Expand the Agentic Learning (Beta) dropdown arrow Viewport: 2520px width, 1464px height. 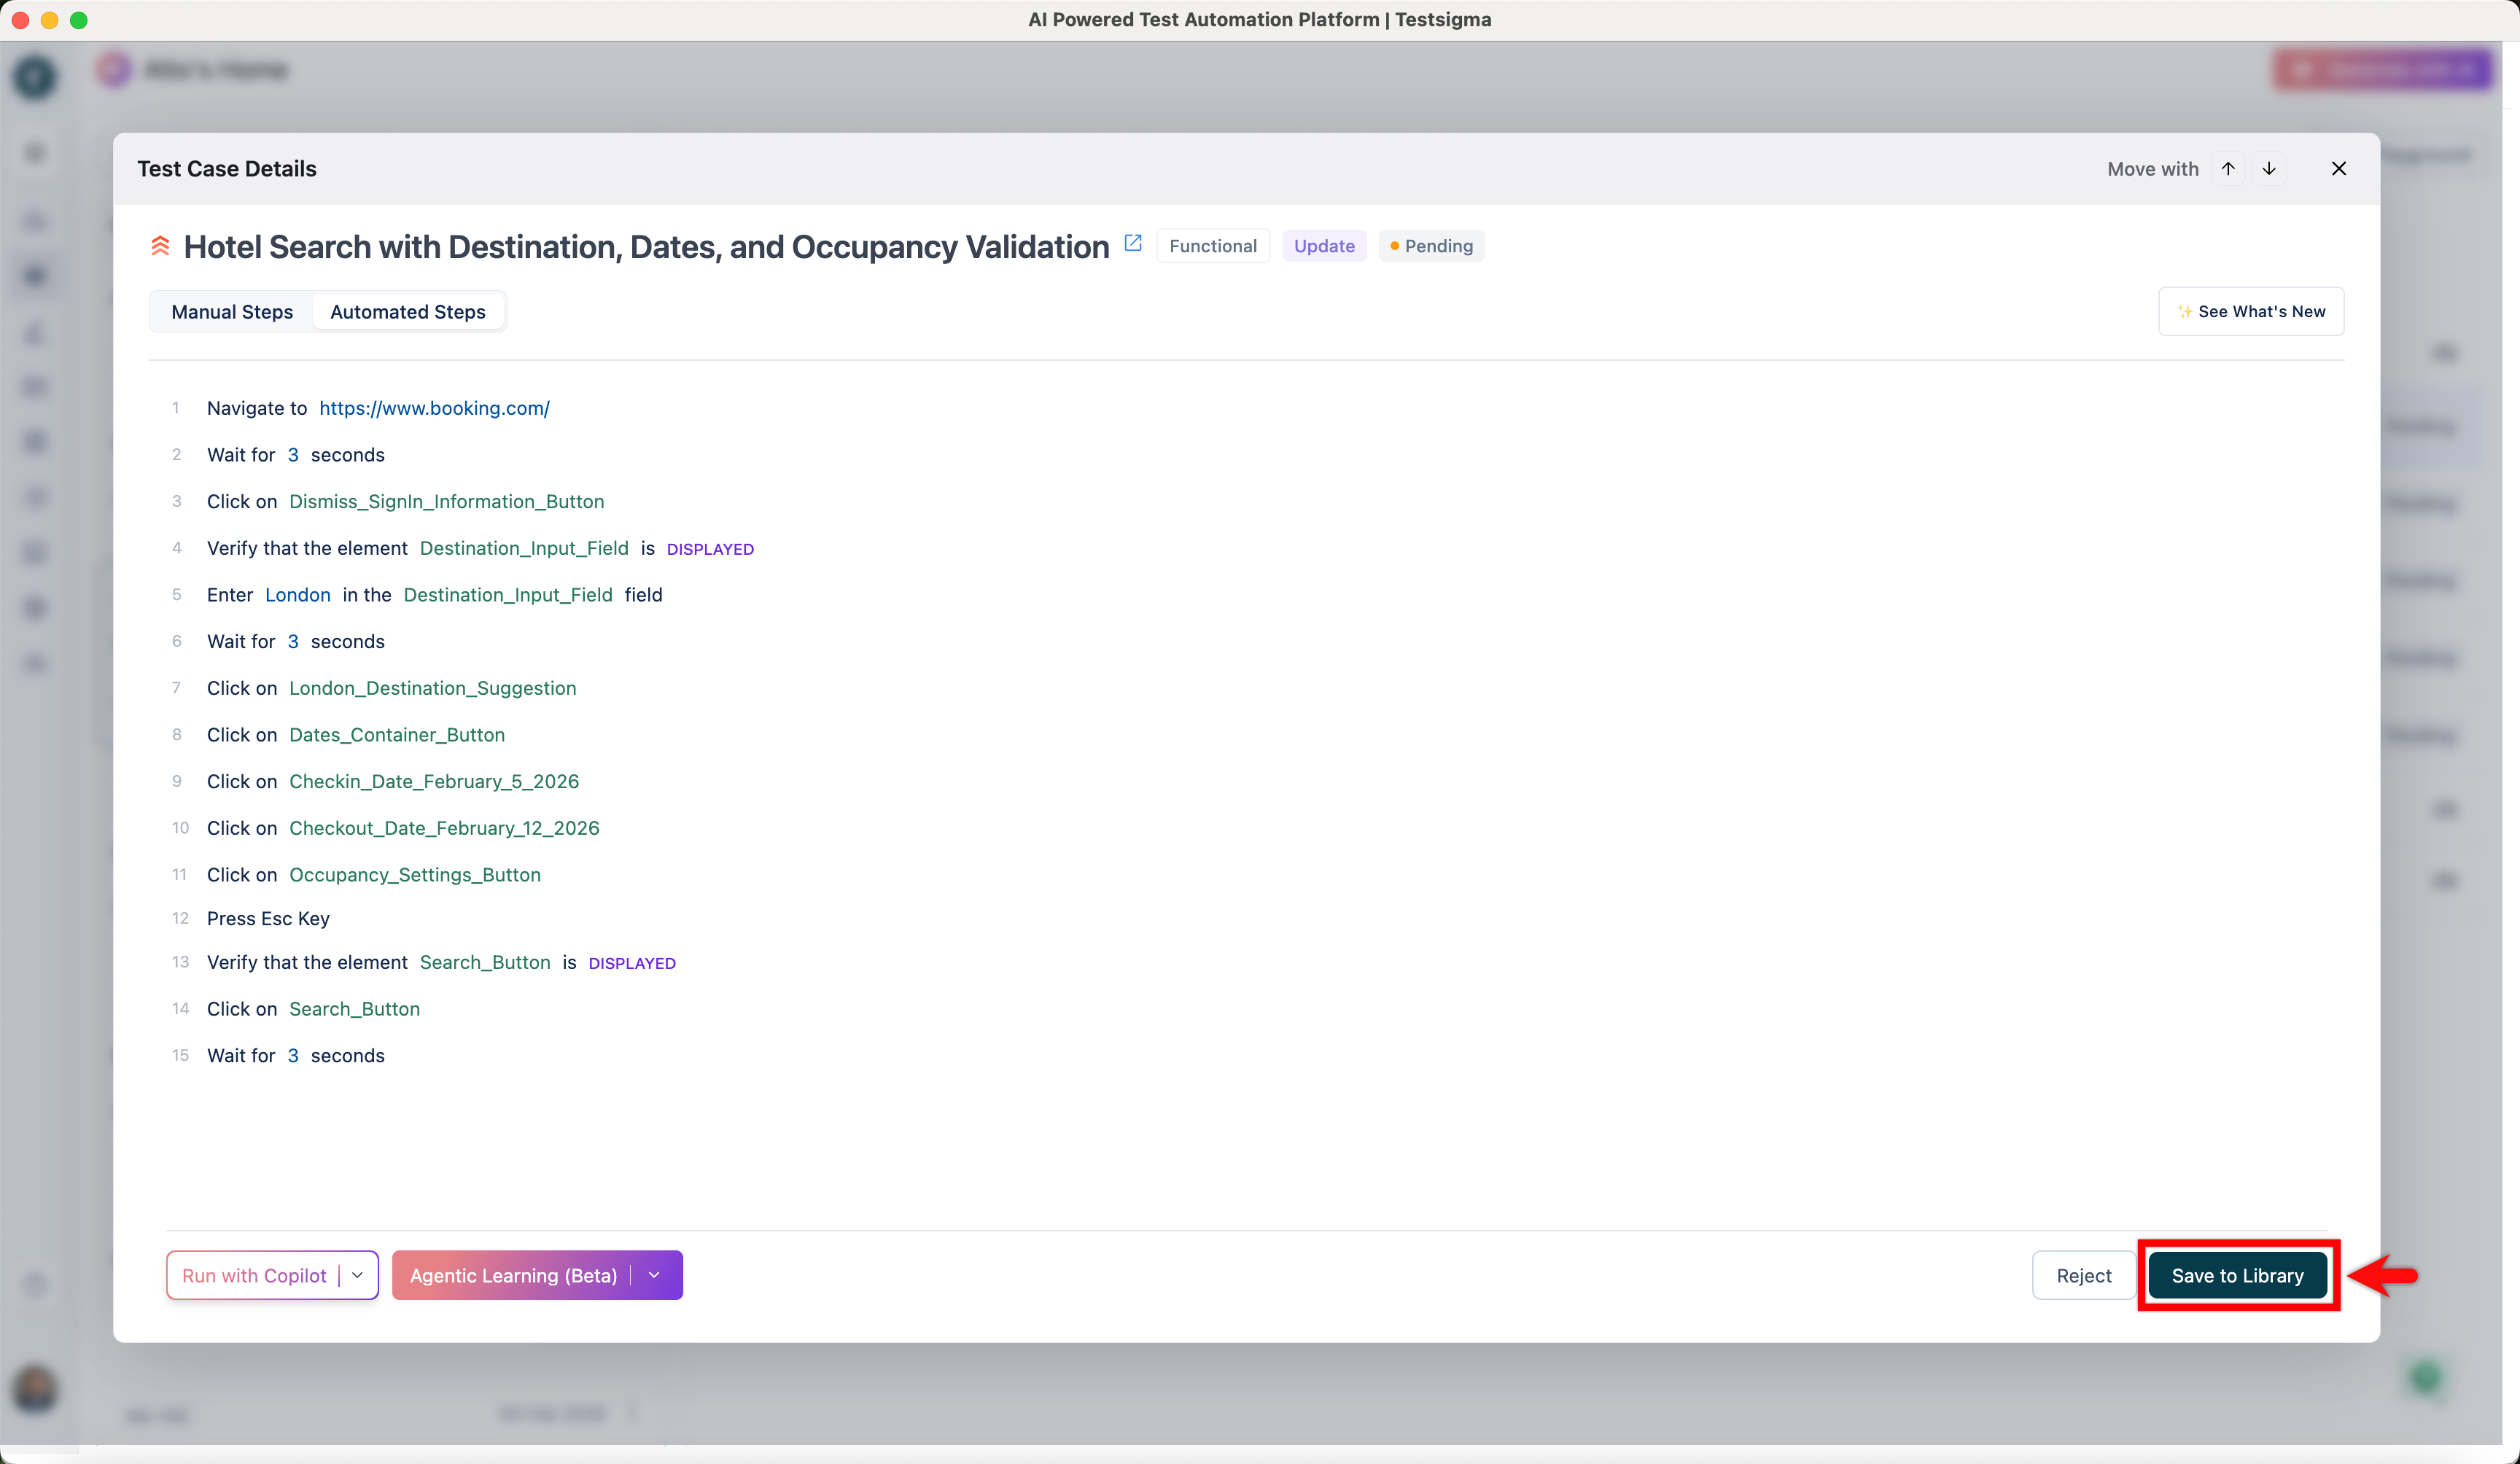pos(655,1275)
